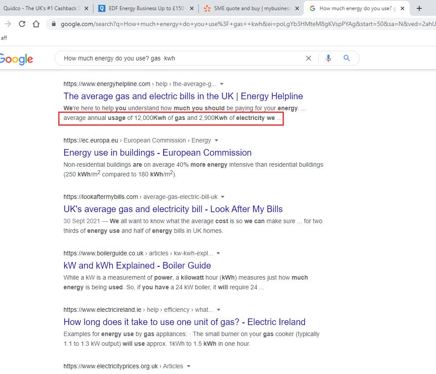436x374 pixels.
Task: Expand options arrow next to electricireland.ie result
Action: [219, 310]
